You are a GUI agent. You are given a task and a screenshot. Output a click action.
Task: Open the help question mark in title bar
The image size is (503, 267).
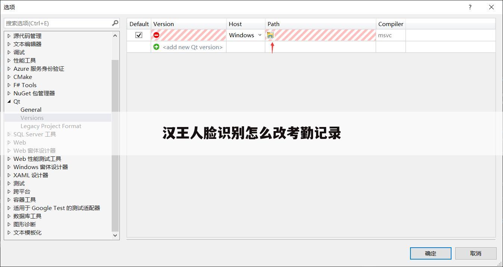(x=470, y=7)
